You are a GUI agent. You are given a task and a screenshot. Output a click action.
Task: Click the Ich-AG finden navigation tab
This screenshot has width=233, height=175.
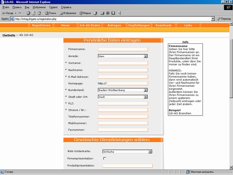coord(90,25)
